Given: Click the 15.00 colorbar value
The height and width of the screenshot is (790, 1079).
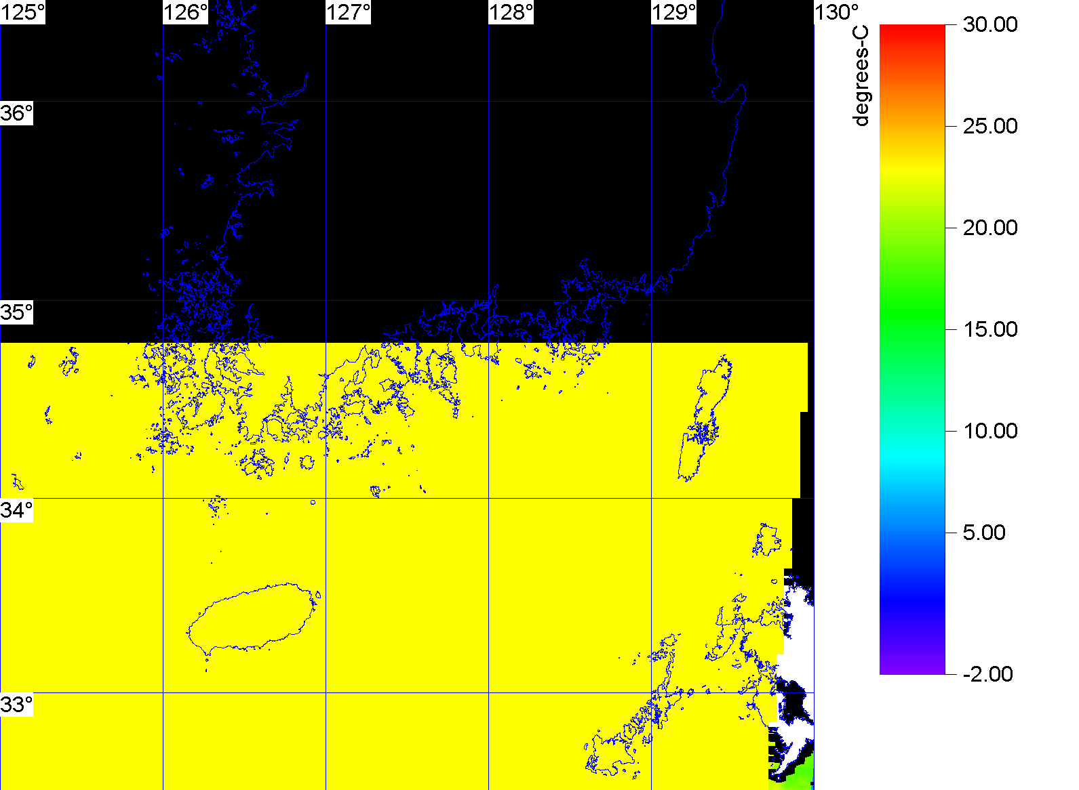Looking at the screenshot, I should tap(990, 329).
